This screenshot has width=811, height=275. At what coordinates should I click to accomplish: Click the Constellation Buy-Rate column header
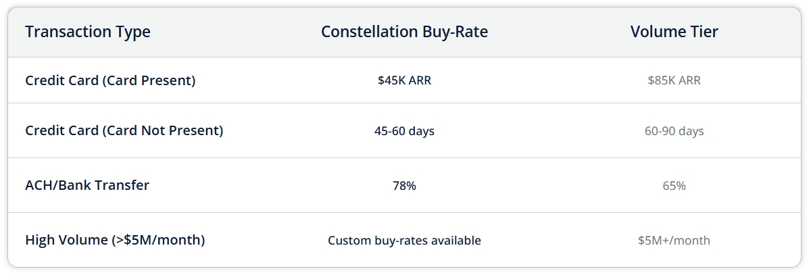[404, 32]
